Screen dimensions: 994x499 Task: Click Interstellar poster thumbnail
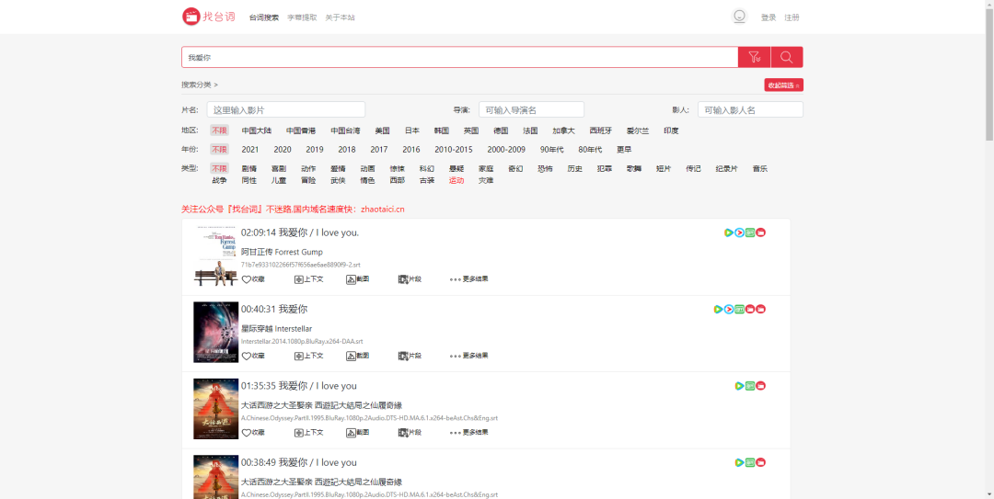215,332
